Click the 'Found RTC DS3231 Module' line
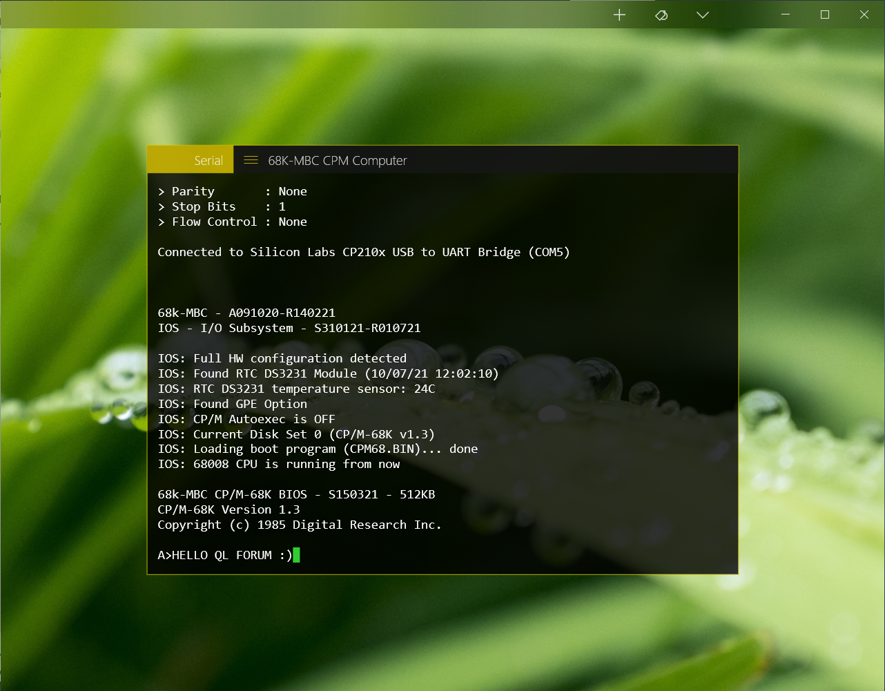 328,373
